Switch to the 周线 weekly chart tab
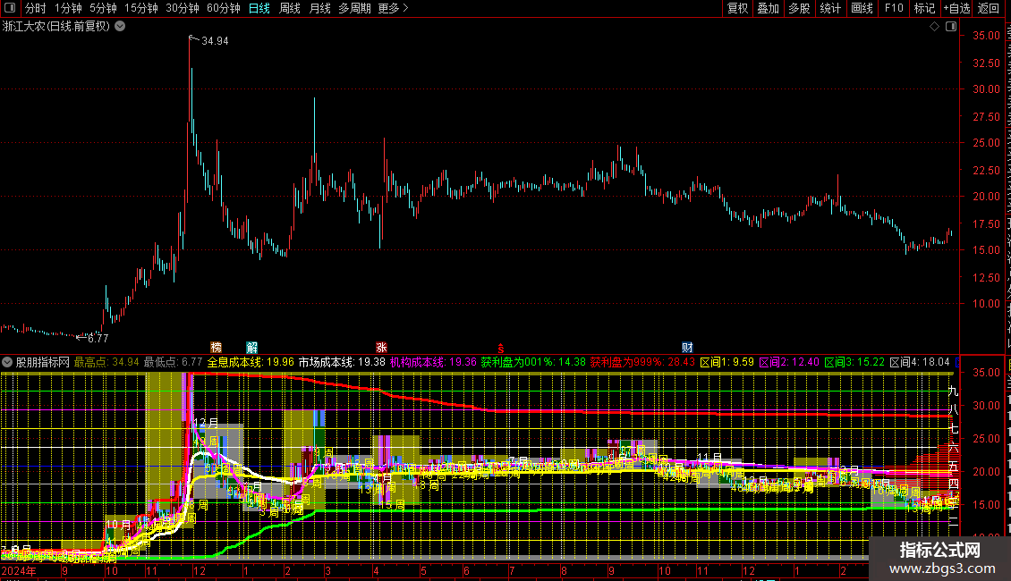1011x581 pixels. [289, 9]
